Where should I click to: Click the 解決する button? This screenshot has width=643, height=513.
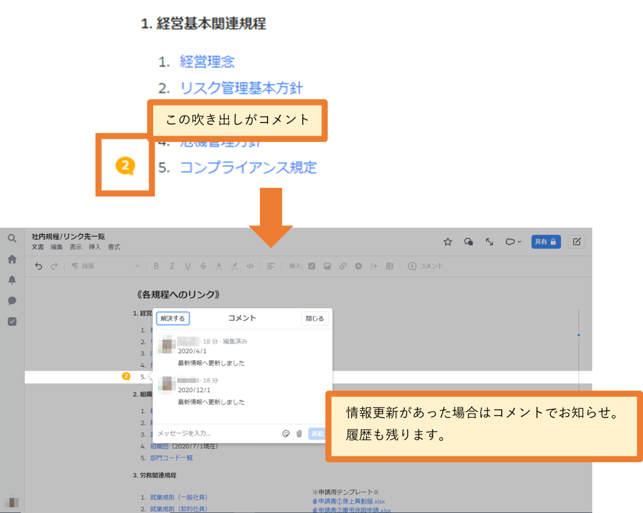point(173,318)
